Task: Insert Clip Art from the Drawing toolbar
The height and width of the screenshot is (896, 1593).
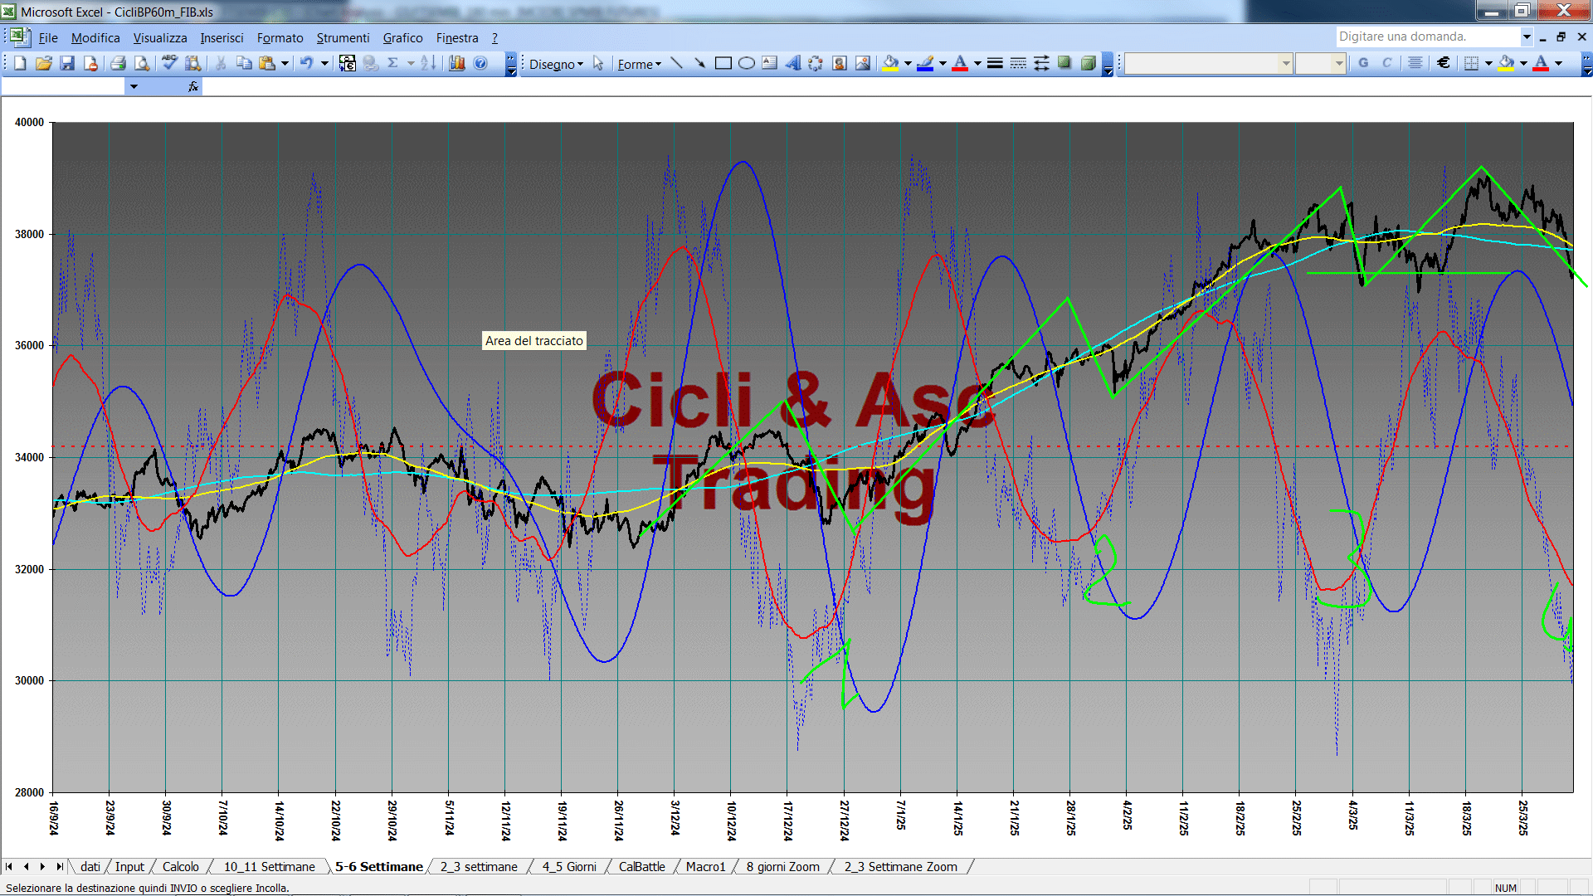Action: [839, 63]
